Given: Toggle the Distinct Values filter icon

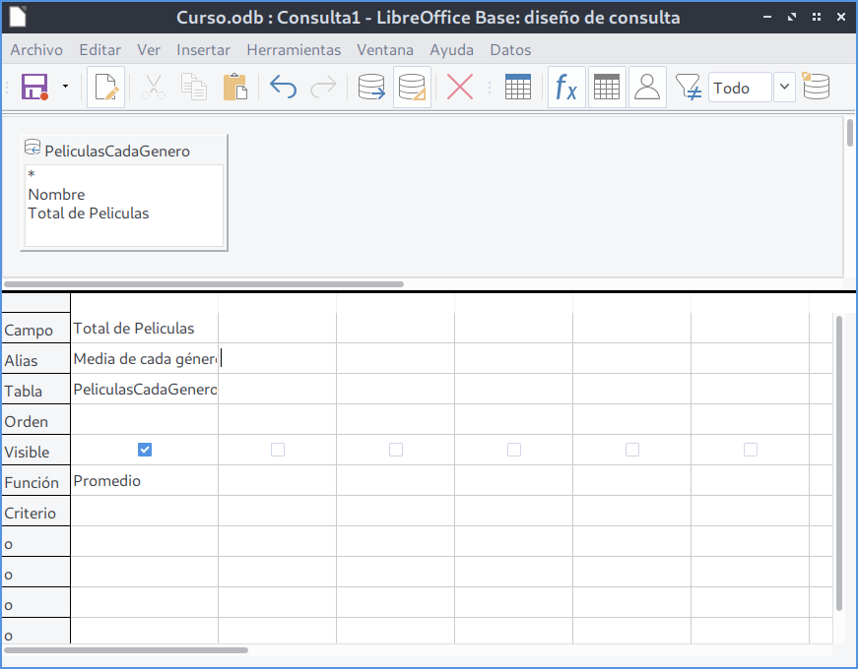Looking at the screenshot, I should coord(689,87).
